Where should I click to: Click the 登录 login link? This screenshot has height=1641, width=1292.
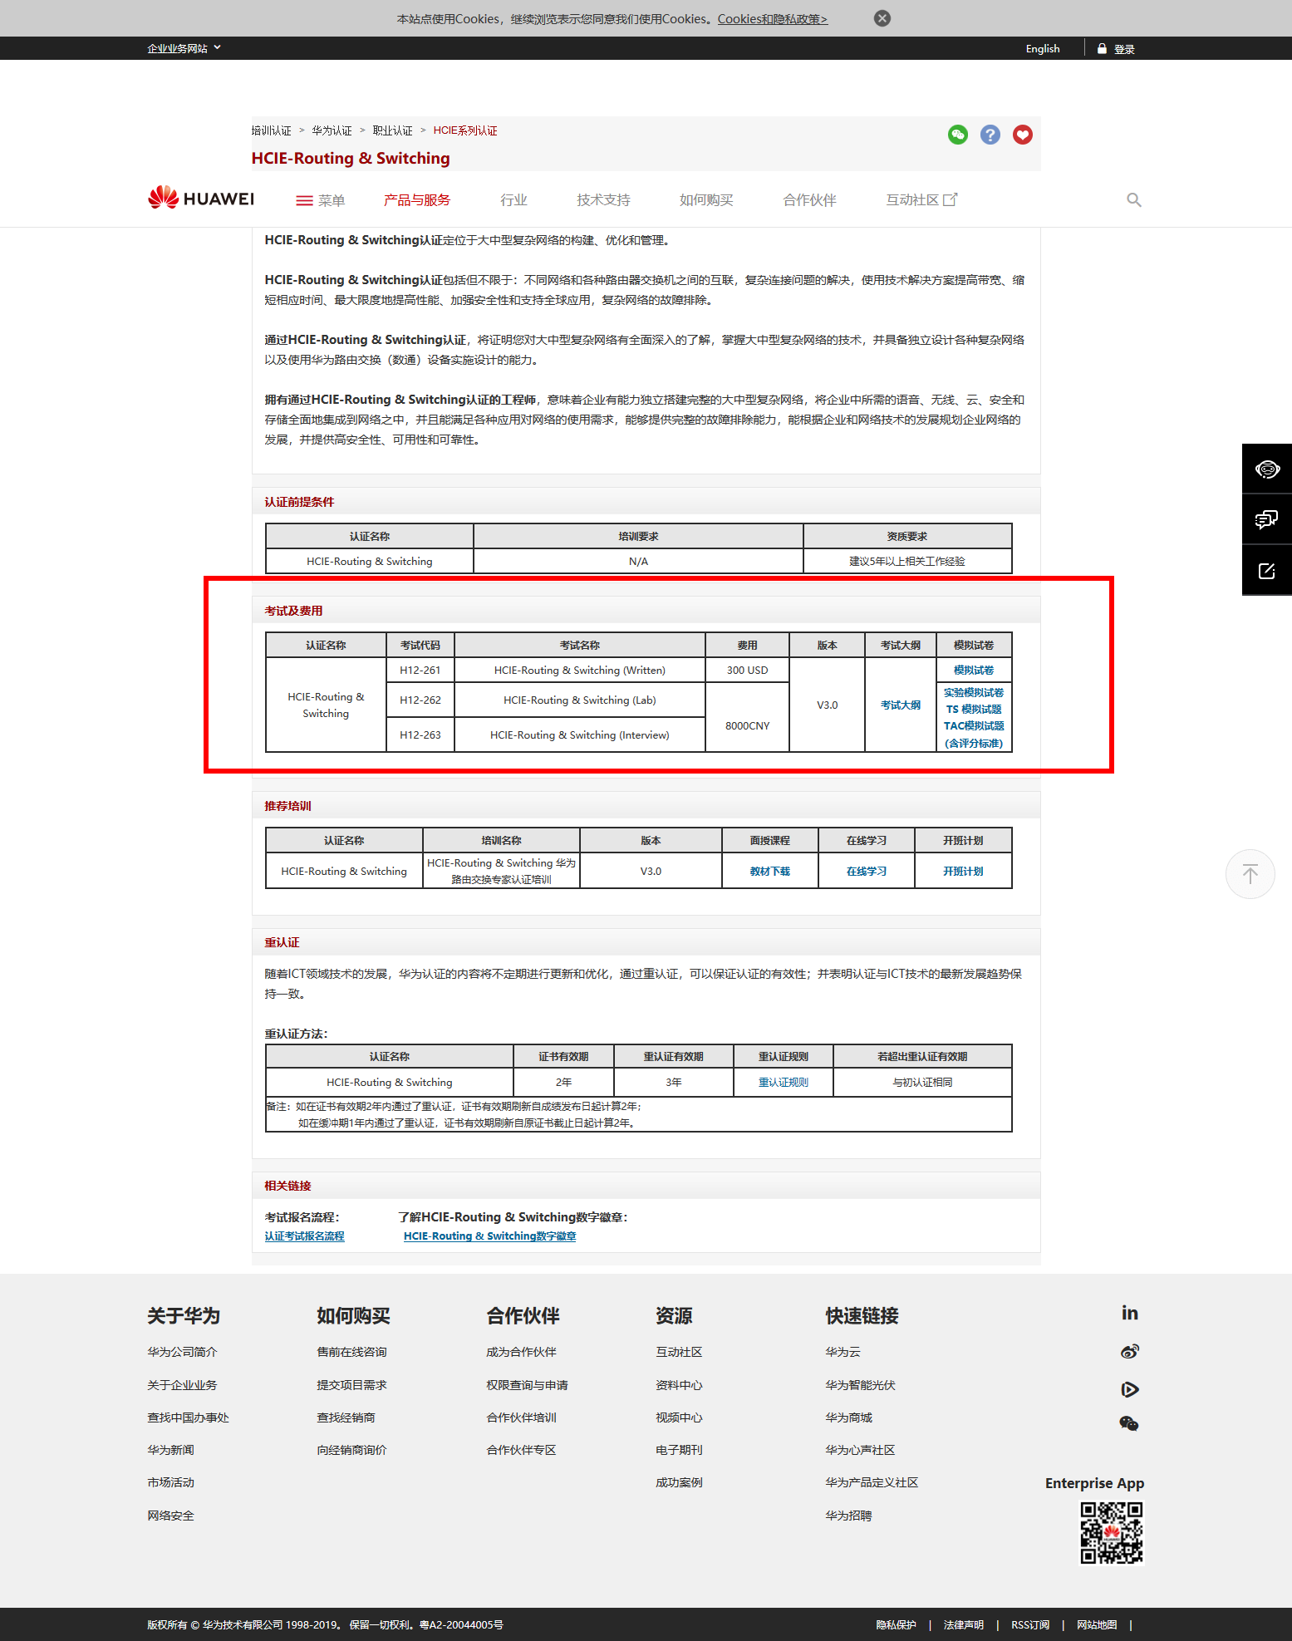[x=1124, y=49]
